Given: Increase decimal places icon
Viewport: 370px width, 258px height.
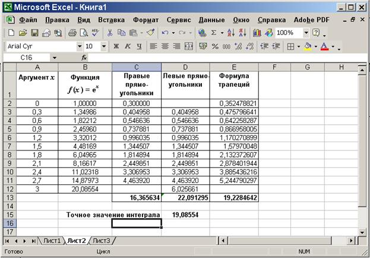Looking at the screenshot, I should pyautogui.click(x=238, y=46).
